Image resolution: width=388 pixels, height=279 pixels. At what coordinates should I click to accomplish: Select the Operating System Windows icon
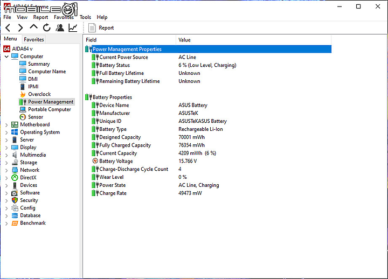[15, 132]
